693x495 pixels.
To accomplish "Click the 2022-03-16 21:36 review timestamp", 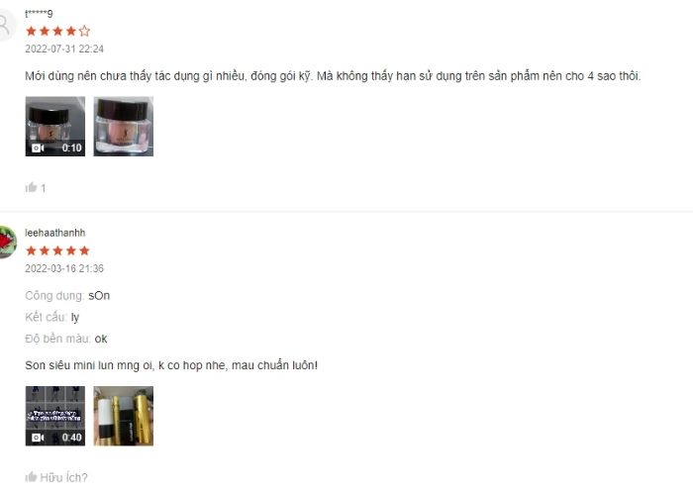I will tap(64, 268).
